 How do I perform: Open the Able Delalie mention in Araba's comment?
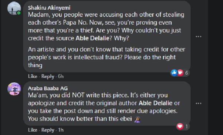click(155, 103)
